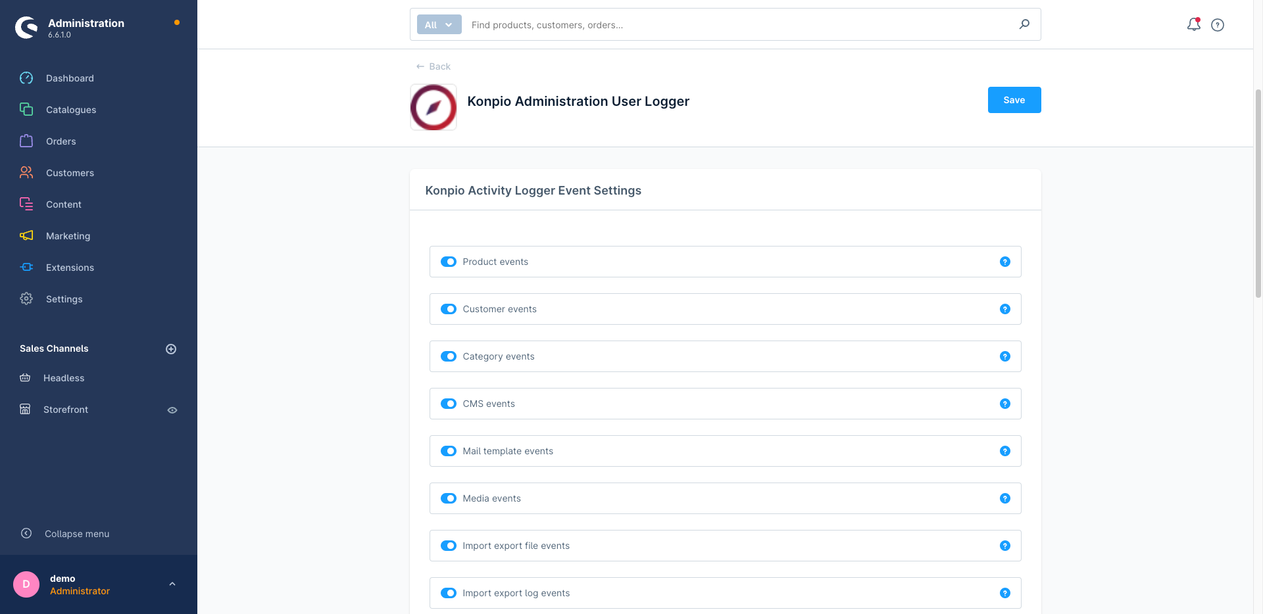This screenshot has width=1263, height=614.
Task: Open the Dashboard speedometer icon
Action: [x=26, y=78]
